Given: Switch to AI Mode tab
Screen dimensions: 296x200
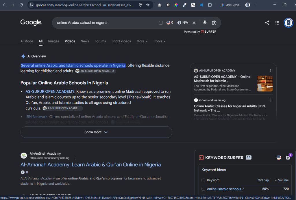Looking at the screenshot, I should (x=27, y=41).
